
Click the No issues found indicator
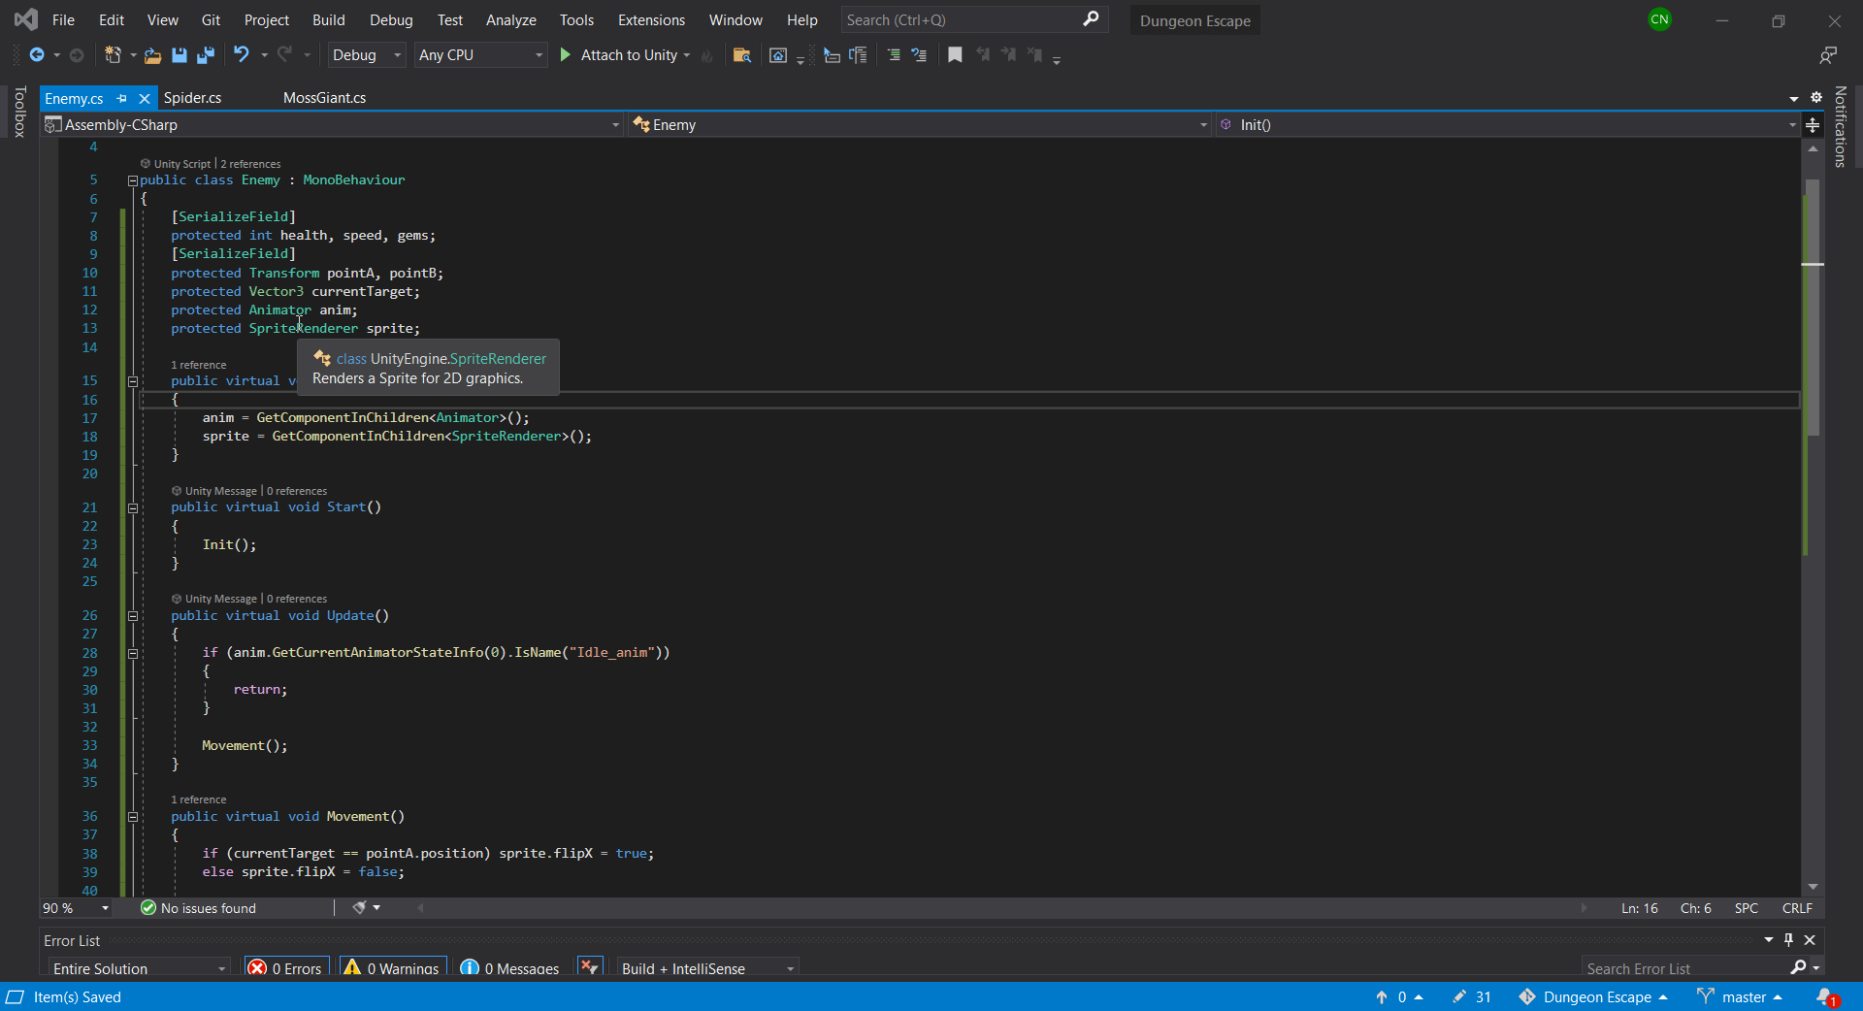(199, 908)
